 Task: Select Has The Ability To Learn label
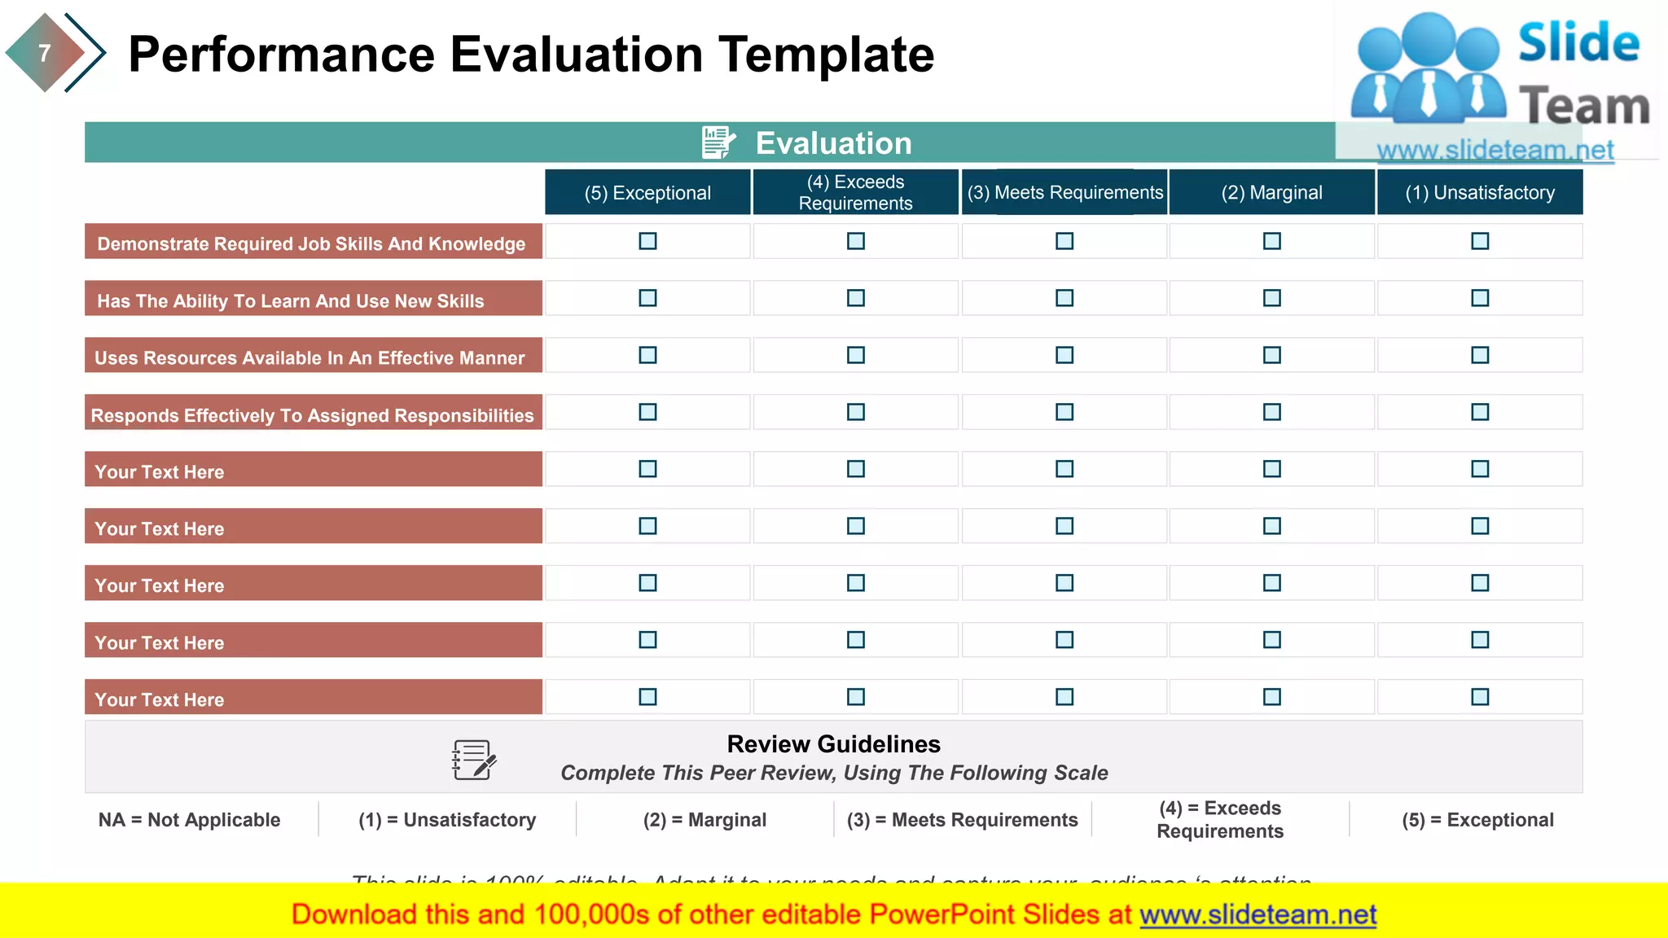[x=313, y=299]
